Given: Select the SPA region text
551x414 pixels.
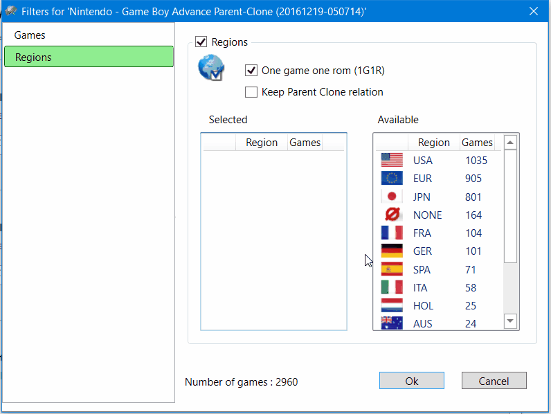Looking at the screenshot, I should pos(422,269).
